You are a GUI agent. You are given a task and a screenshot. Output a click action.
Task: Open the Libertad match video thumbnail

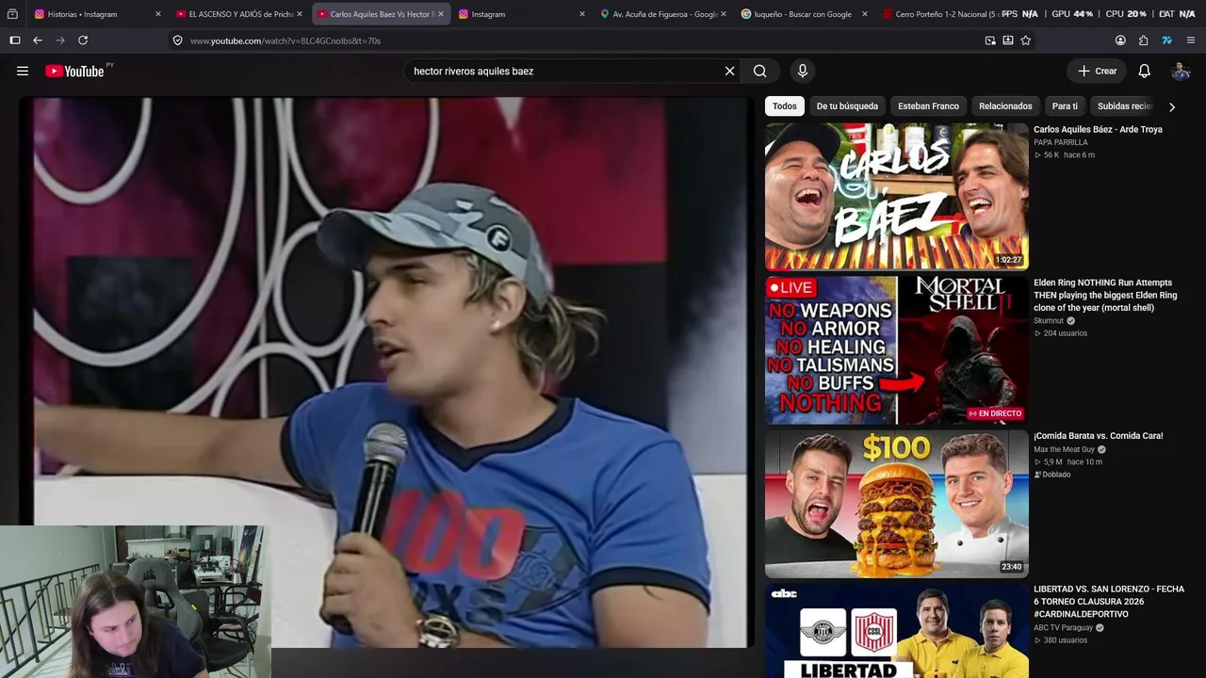pyautogui.click(x=896, y=630)
